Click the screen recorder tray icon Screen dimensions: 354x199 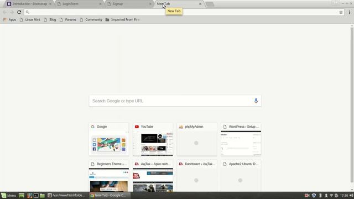pyautogui.click(x=307, y=195)
